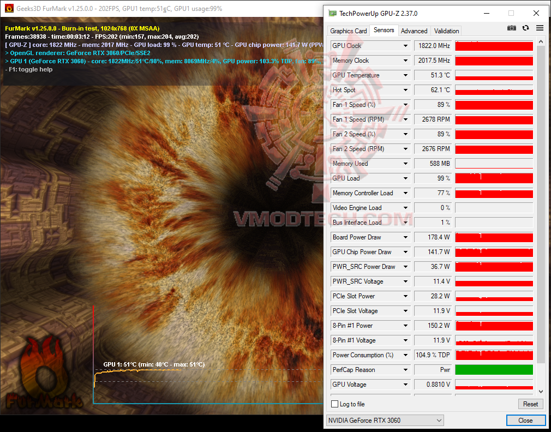Expand the 8-Pin #1 Voltage dropdown
Screen dimensions: 551x432
pos(405,341)
